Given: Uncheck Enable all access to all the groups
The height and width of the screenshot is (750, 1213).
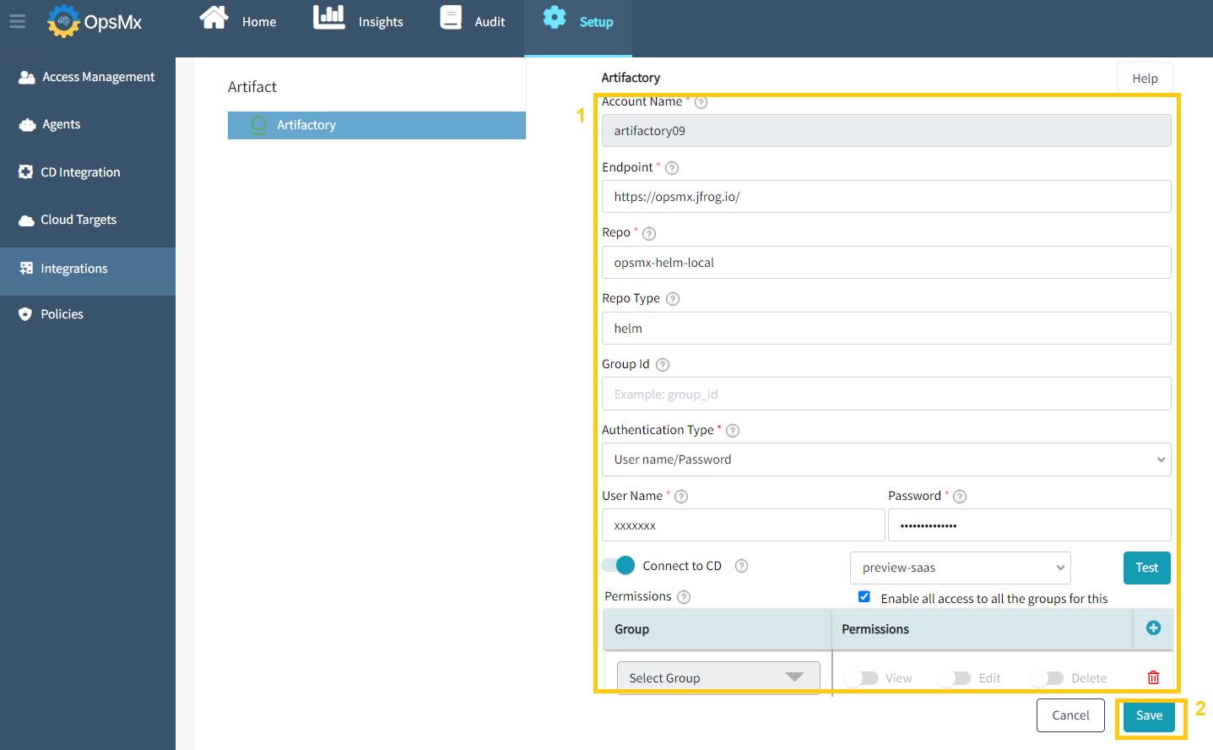Looking at the screenshot, I should pyautogui.click(x=864, y=596).
